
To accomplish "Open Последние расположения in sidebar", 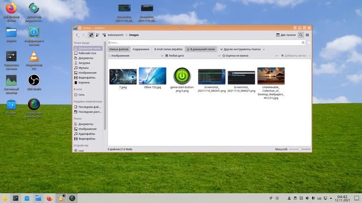I will [88, 112].
